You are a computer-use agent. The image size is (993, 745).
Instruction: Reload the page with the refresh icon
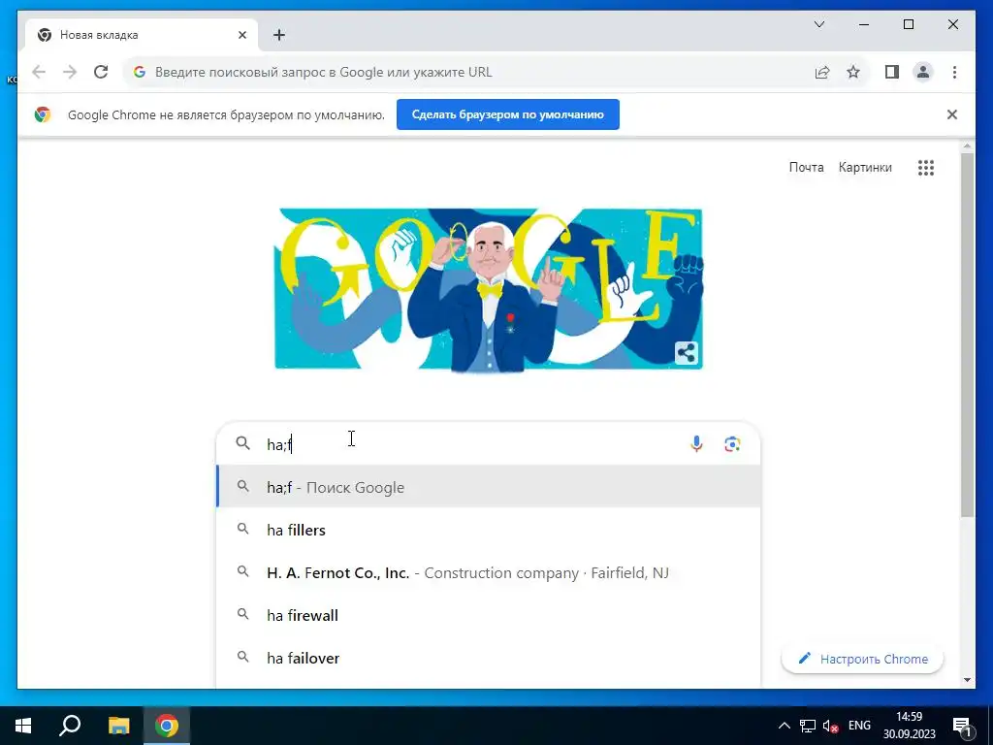101,72
